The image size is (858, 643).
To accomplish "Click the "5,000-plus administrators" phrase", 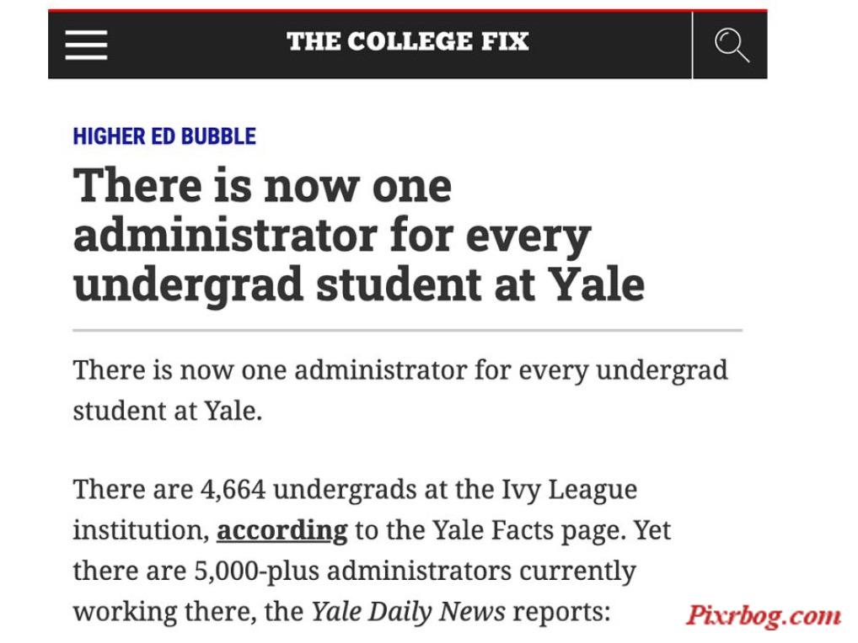I will click(x=353, y=571).
